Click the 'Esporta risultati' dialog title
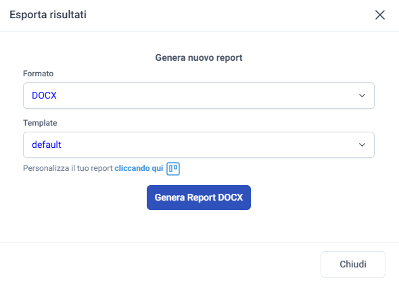The image size is (399, 285). point(48,15)
